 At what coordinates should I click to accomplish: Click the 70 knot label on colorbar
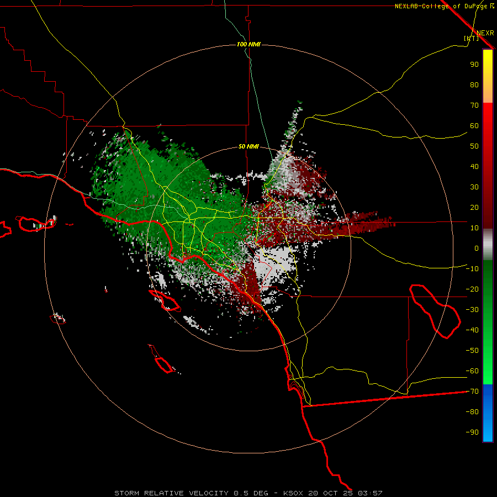[x=474, y=105]
